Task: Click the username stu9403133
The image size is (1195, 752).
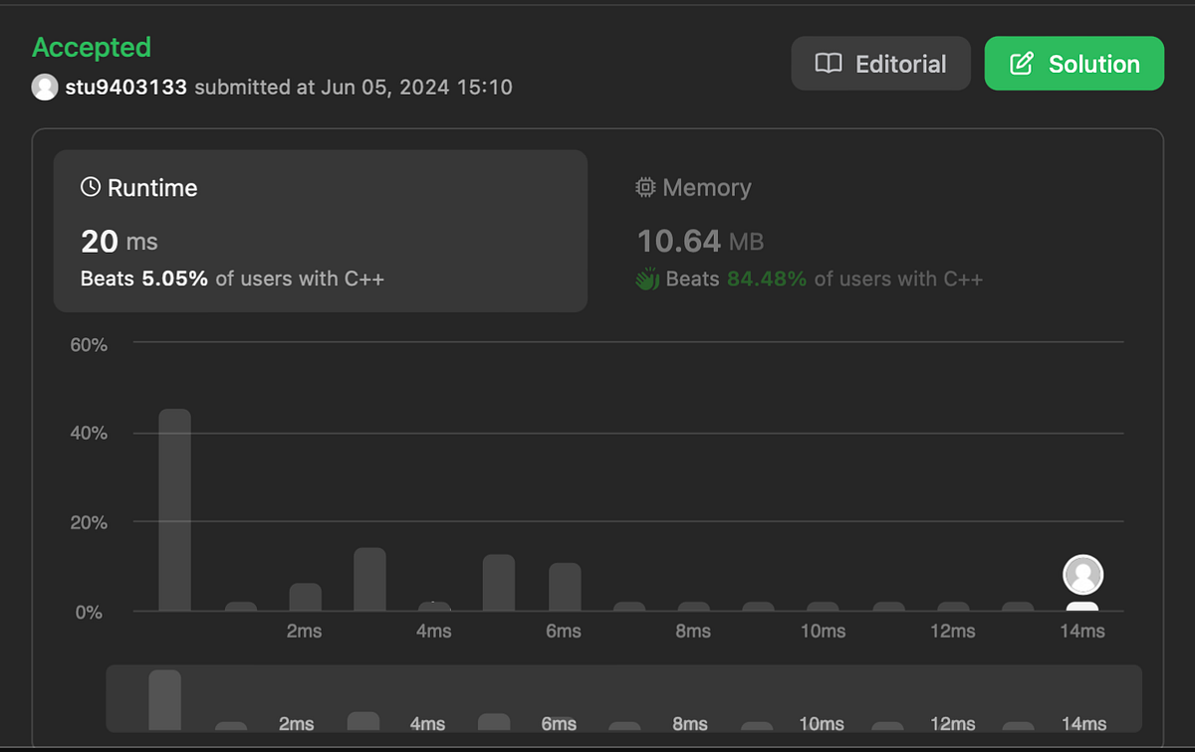Action: (x=124, y=88)
